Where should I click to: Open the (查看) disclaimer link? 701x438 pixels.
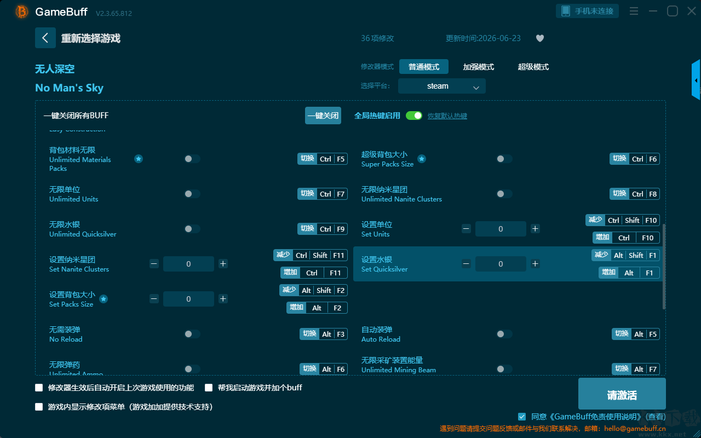654,417
